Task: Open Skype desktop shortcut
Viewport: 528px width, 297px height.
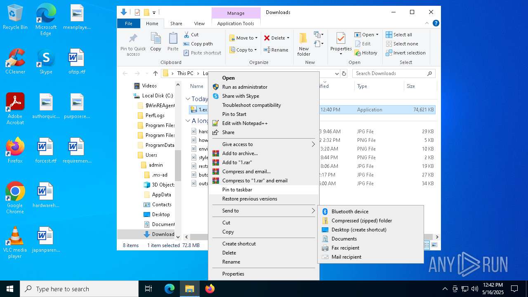Action: 46,61
